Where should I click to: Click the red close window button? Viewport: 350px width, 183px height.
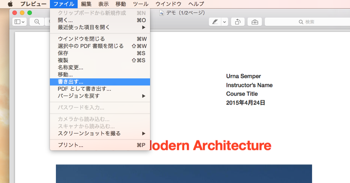(15, 13)
